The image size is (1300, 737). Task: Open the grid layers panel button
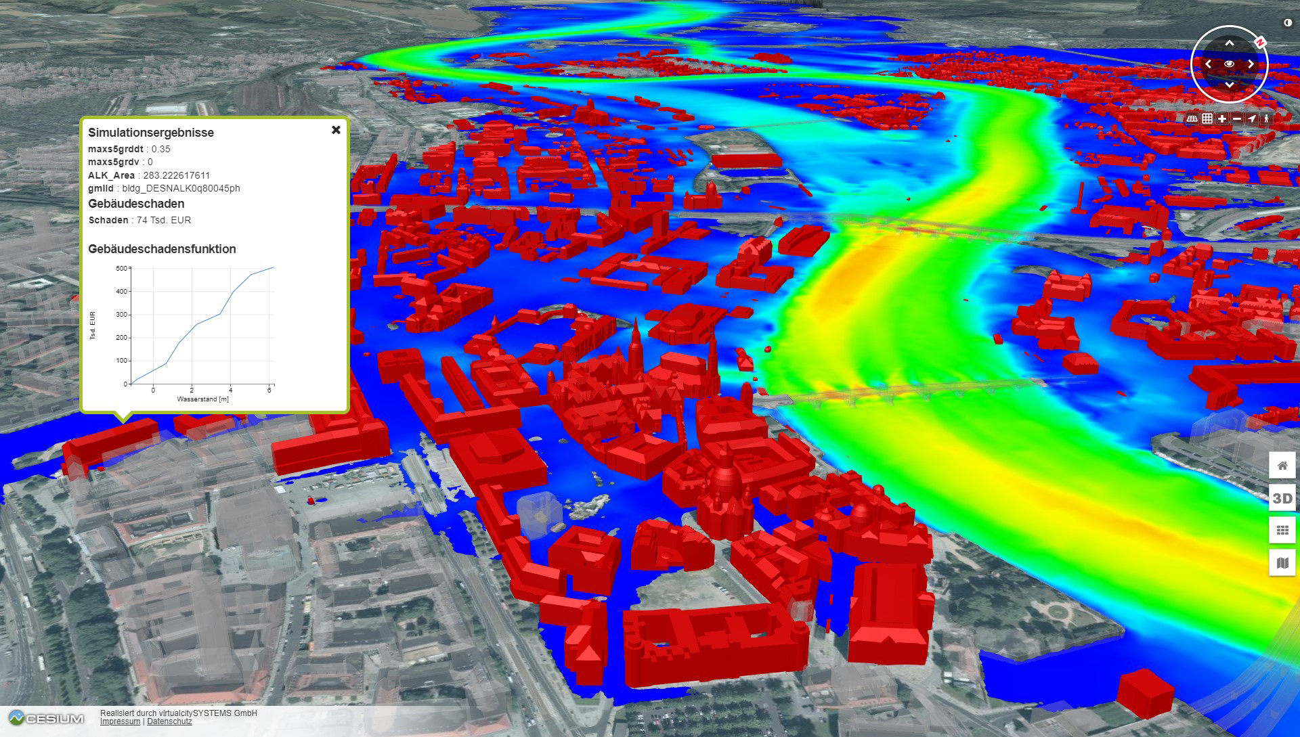(1282, 531)
